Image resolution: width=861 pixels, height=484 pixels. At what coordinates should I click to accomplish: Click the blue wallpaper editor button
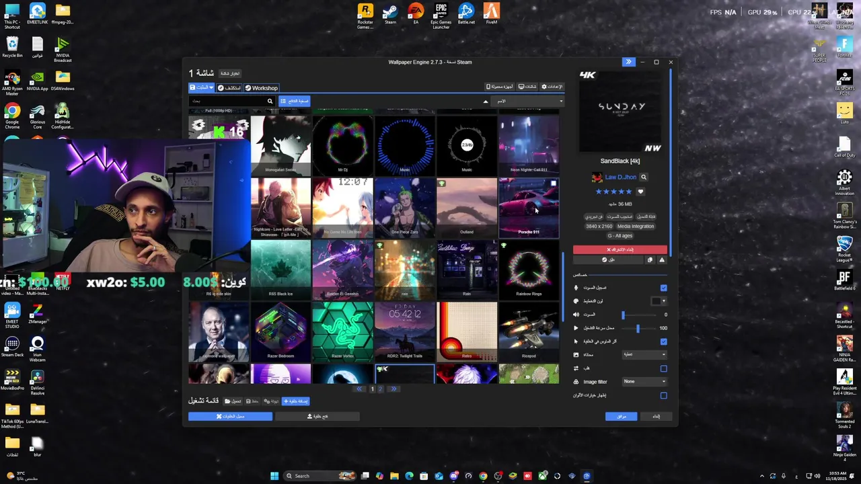pyautogui.click(x=230, y=417)
